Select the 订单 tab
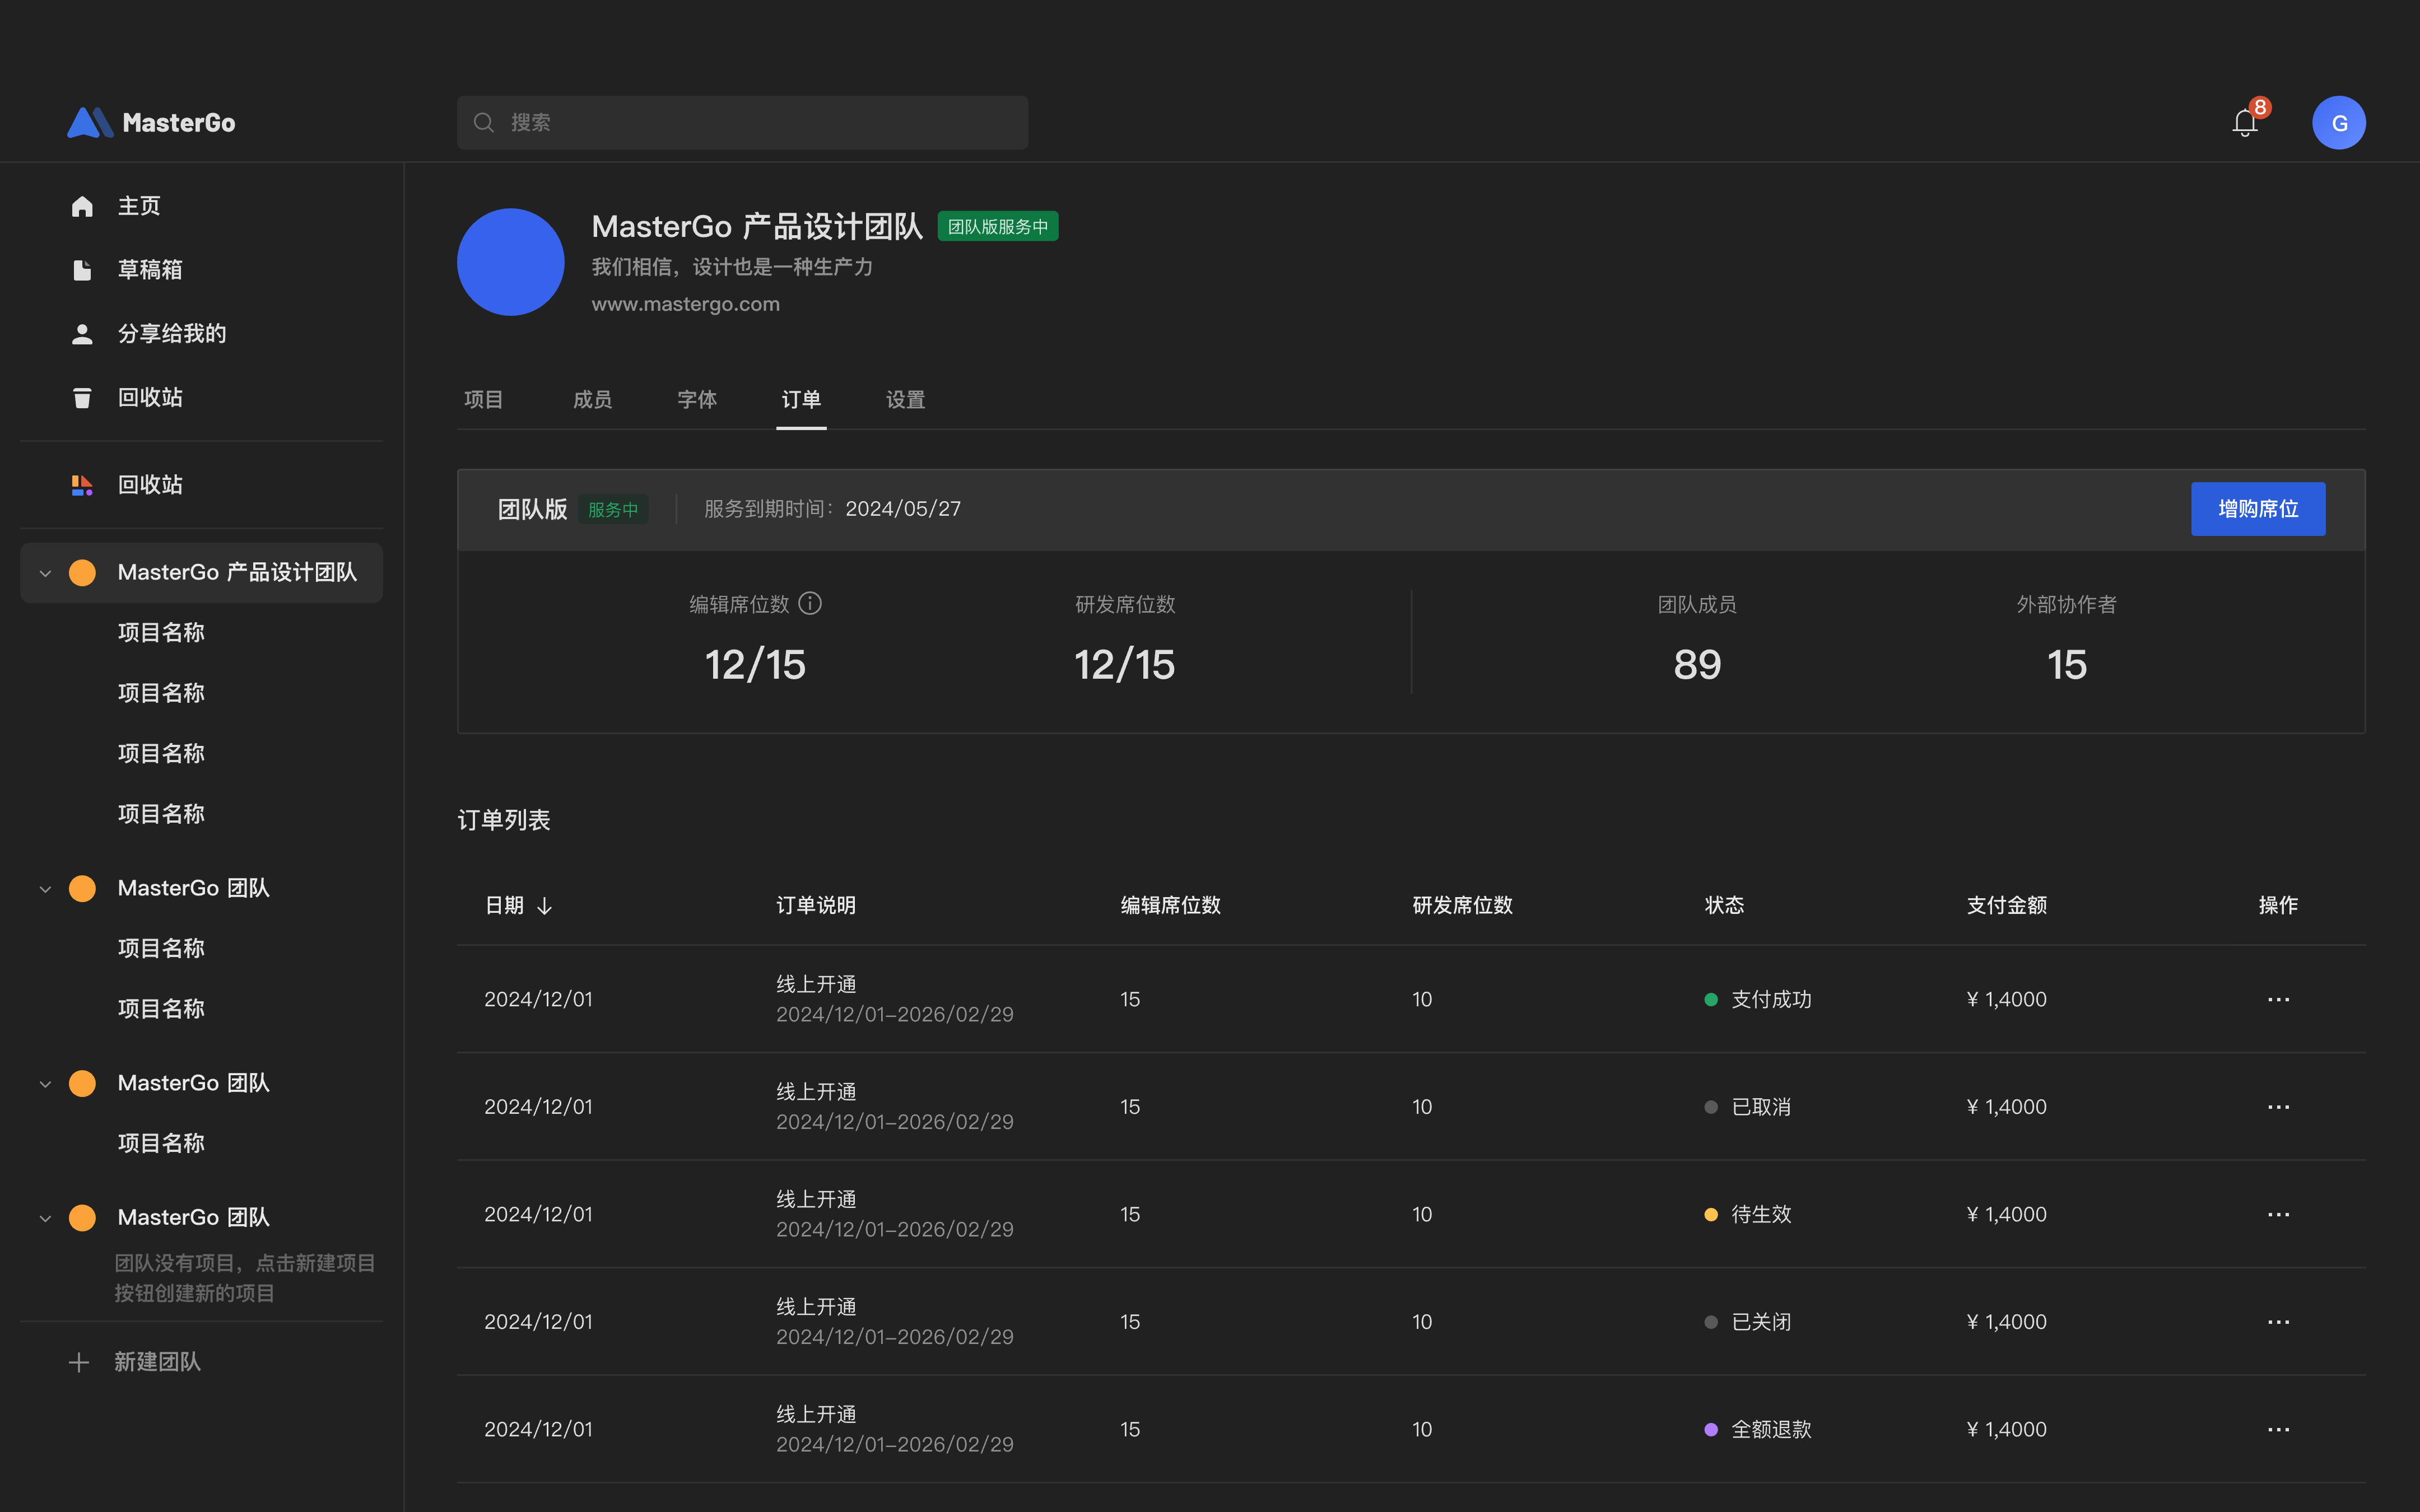This screenshot has height=1512, width=2420. click(x=801, y=400)
